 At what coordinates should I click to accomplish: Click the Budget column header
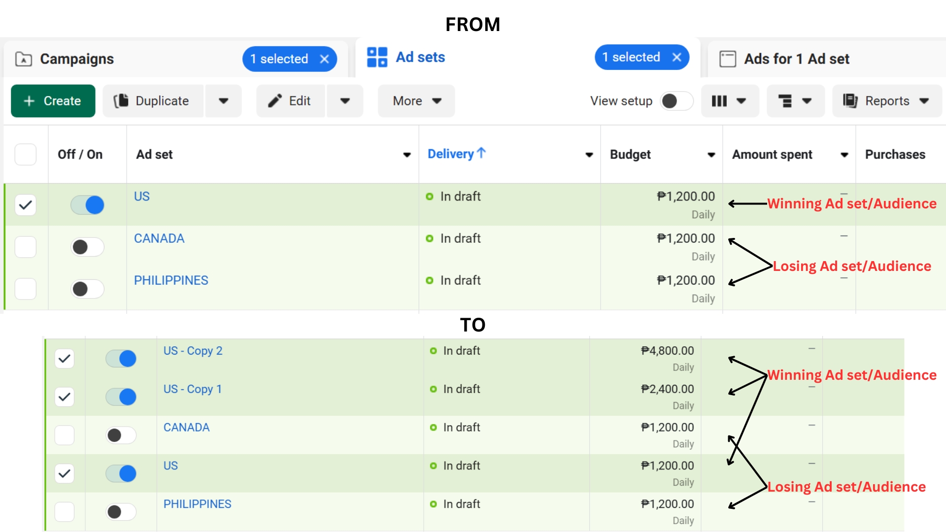pos(630,155)
